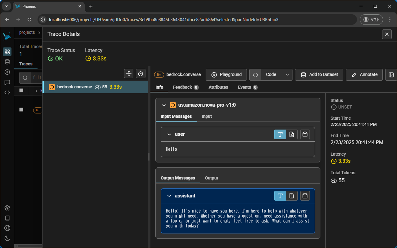Click the URL address bar
The image size is (397, 248).
pos(197,20)
